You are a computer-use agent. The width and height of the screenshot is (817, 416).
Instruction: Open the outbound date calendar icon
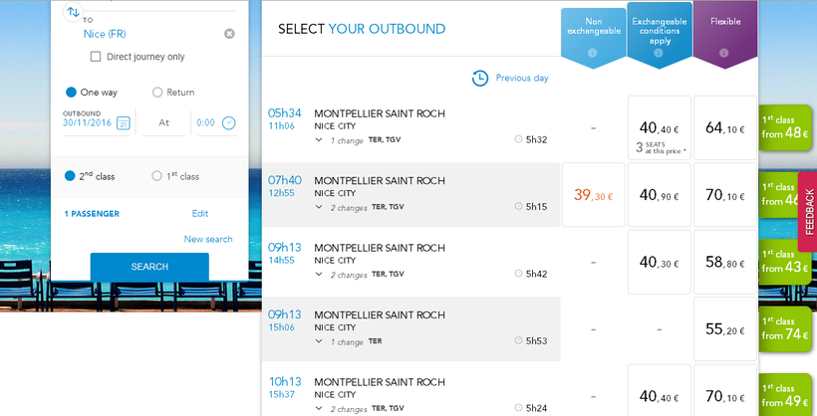click(124, 123)
